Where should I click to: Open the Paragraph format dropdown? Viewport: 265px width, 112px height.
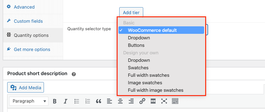click(29, 101)
